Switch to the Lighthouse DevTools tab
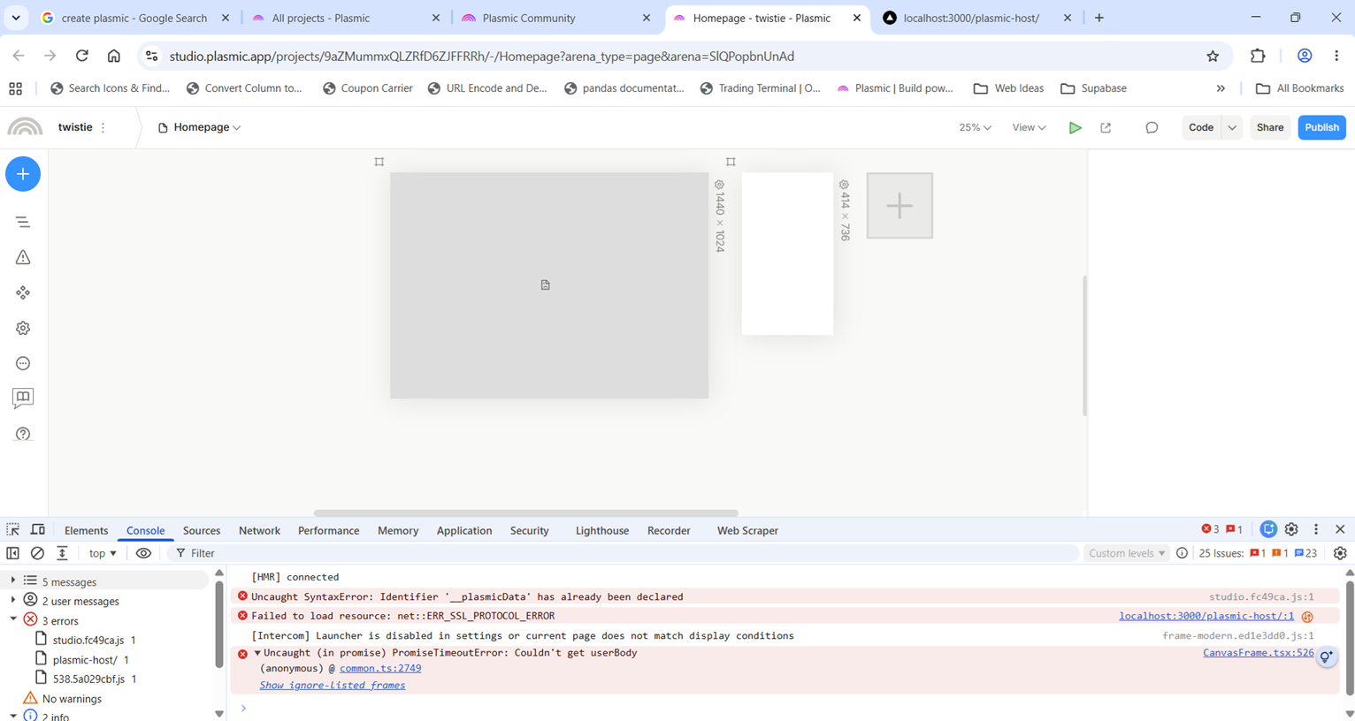Screen dimensions: 1355x721 point(602,530)
